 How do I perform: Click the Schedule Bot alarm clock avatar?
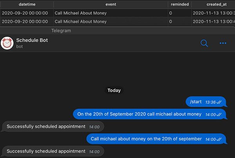pyautogui.click(x=7, y=43)
